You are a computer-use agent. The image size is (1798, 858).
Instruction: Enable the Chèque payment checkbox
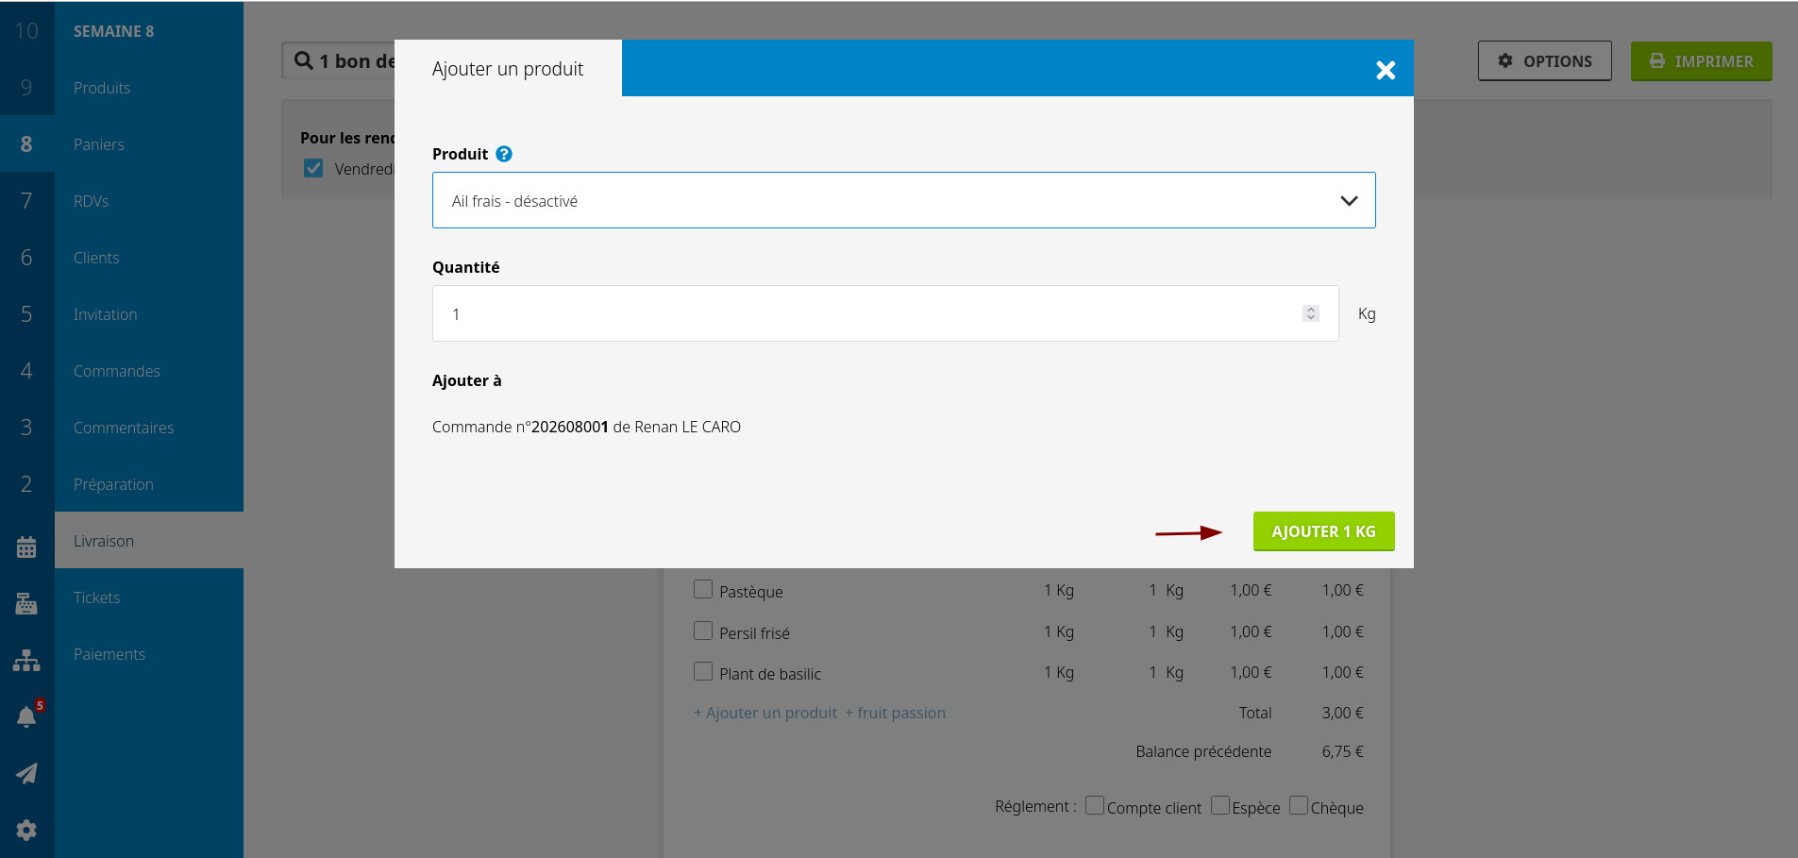coord(1299,806)
